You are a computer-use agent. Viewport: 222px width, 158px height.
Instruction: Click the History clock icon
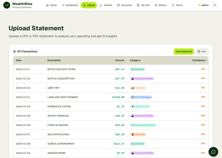156,5
